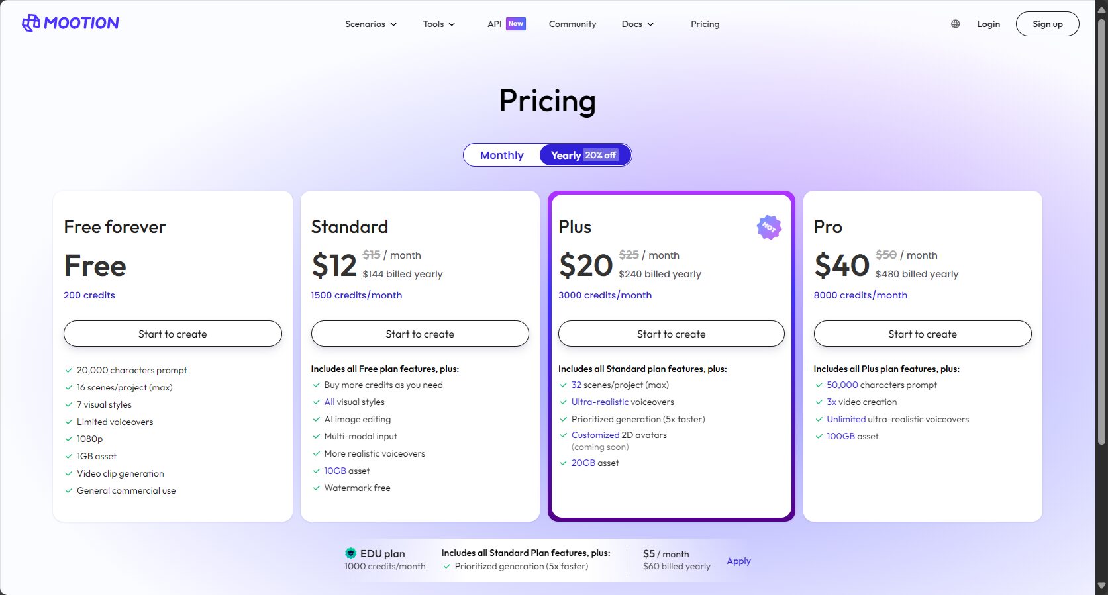Click the checkmark beside Watermark free
Image resolution: width=1108 pixels, height=595 pixels.
[x=317, y=488]
